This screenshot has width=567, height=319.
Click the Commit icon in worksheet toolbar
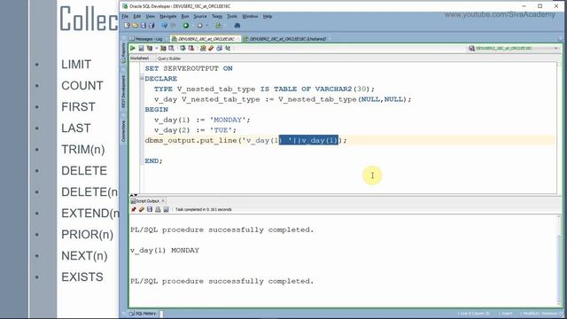pos(183,48)
